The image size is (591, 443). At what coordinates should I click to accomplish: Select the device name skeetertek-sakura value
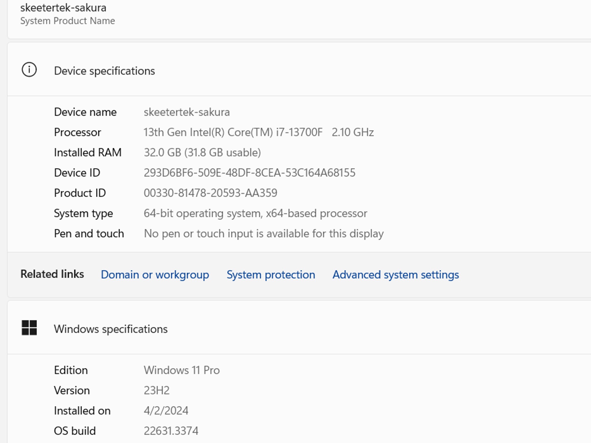[x=187, y=112]
